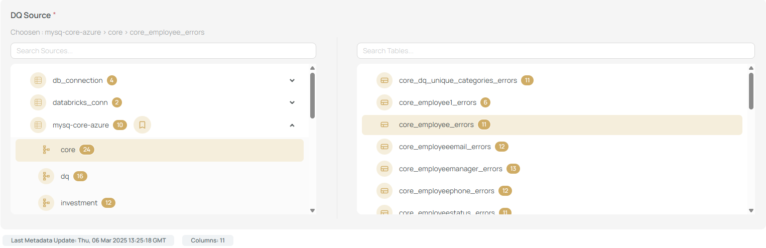Click the tables list scroll down arrow

click(x=751, y=211)
